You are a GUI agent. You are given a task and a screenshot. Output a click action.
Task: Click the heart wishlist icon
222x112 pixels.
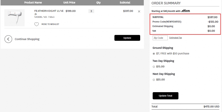coord(37,24)
